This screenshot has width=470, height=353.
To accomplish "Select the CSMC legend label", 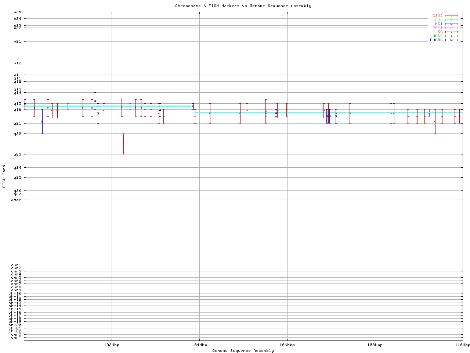I will (x=437, y=16).
